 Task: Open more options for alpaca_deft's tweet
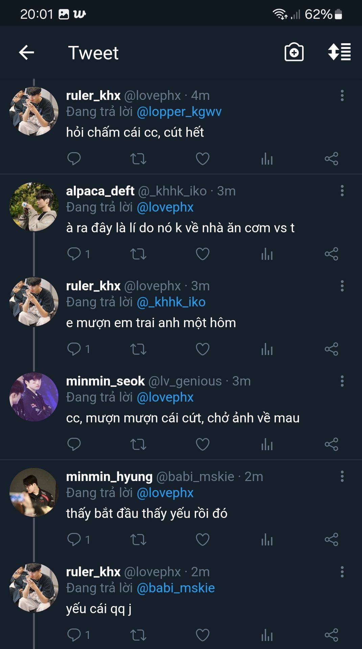pyautogui.click(x=342, y=191)
